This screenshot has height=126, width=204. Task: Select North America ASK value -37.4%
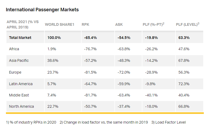(124, 107)
